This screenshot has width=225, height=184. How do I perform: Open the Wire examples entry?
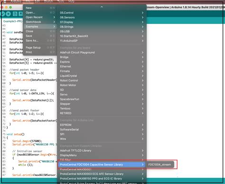click(102, 139)
